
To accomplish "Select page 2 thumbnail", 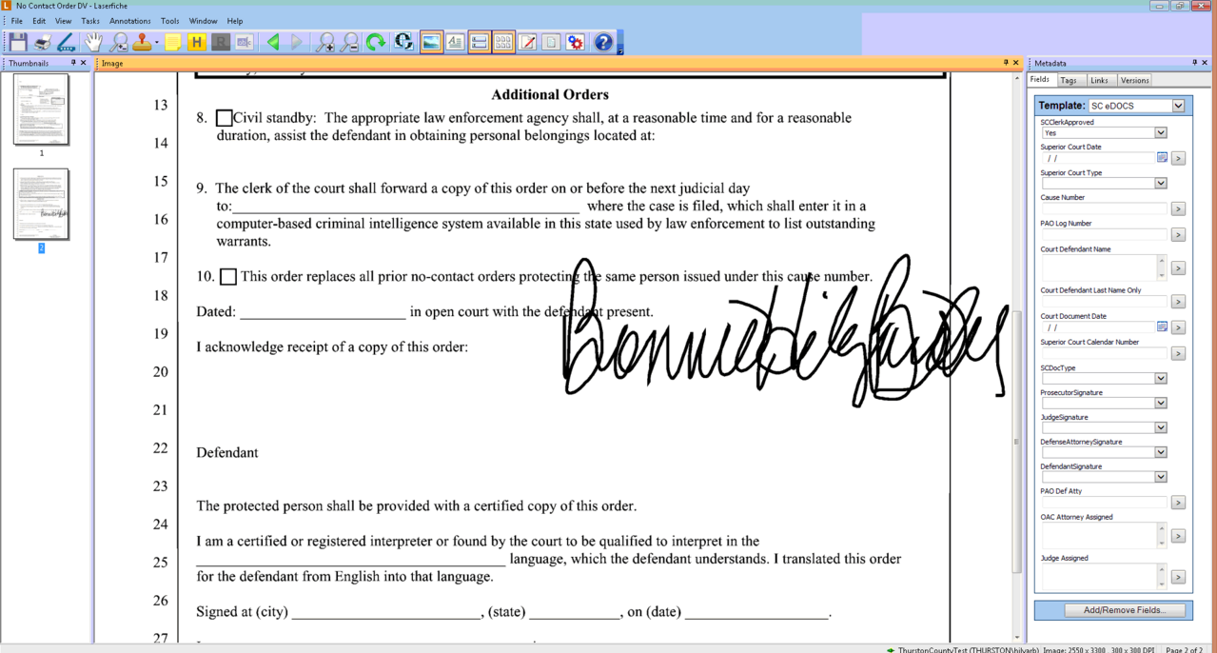I will (x=41, y=205).
